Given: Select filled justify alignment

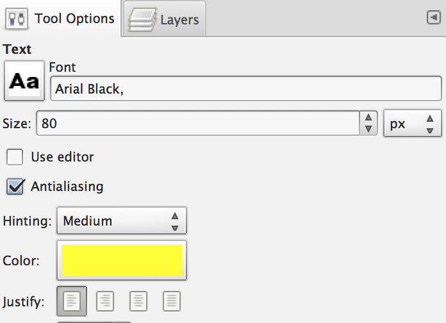Looking at the screenshot, I should coord(172,301).
